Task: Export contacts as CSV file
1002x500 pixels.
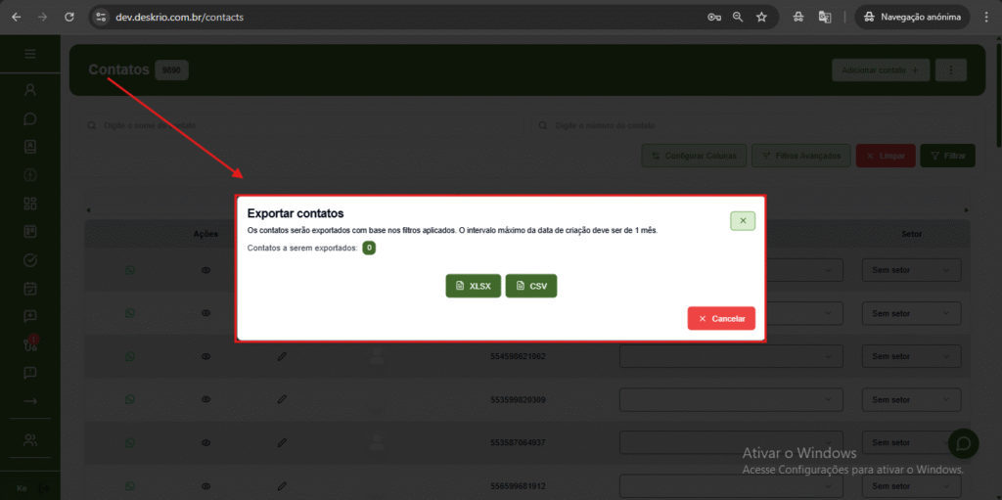Action: (x=530, y=286)
